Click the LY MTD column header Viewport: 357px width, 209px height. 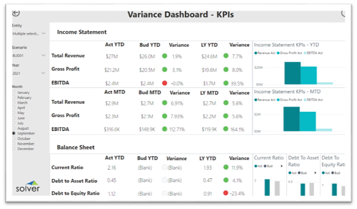click(209, 93)
